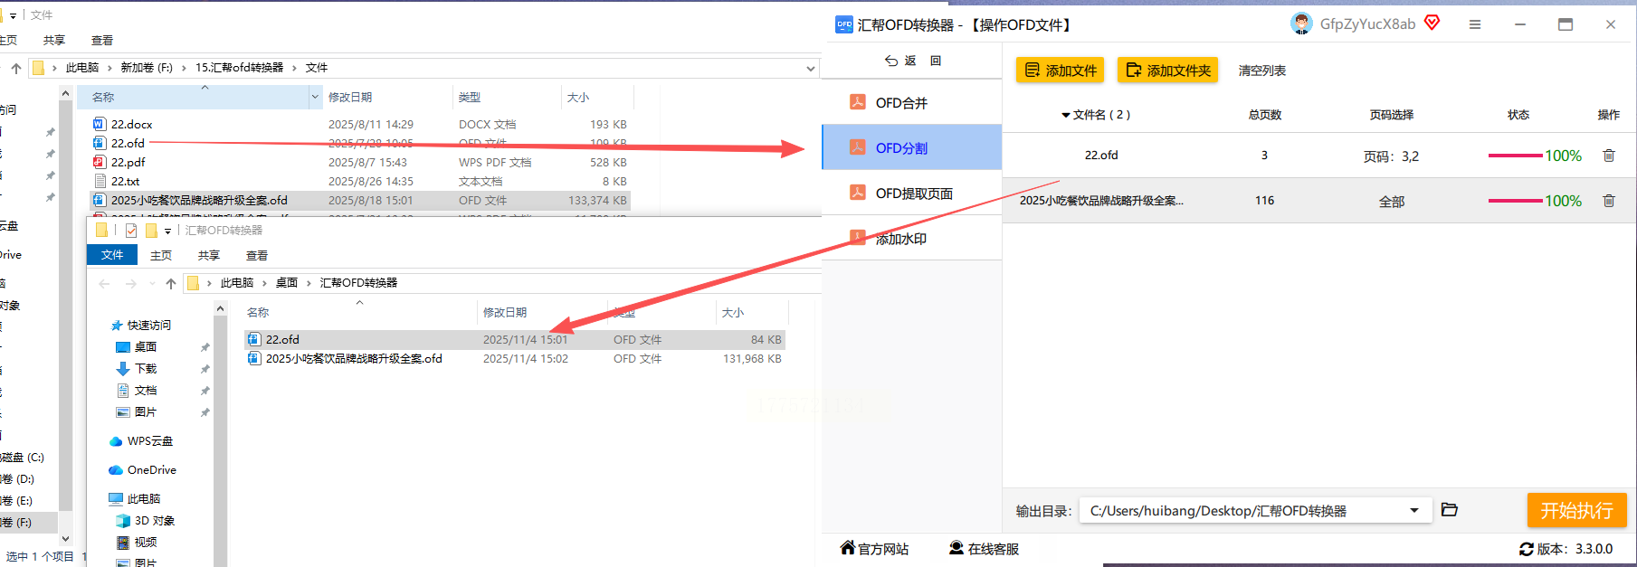This screenshot has height=567, width=1637.
Task: Click trash icon for 2025小吃餐饮 file row
Action: [x=1608, y=201]
